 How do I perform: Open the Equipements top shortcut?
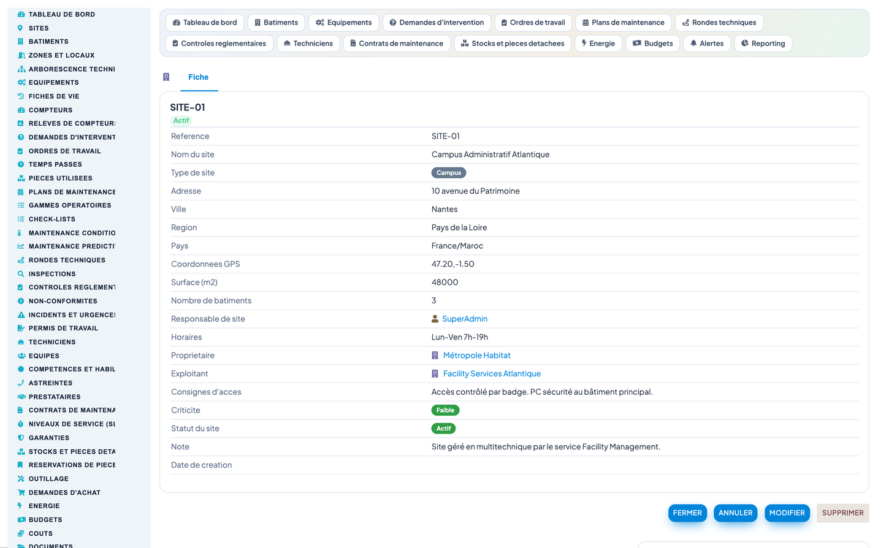[344, 23]
